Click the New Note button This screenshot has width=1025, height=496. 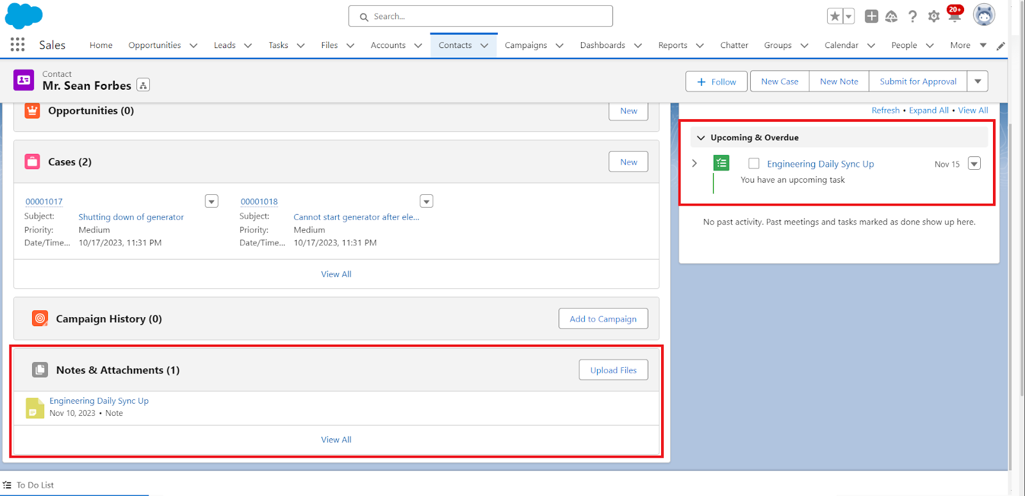(x=839, y=81)
